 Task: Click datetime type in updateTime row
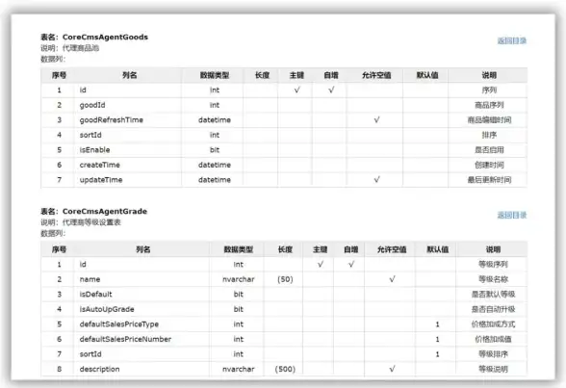point(215,180)
